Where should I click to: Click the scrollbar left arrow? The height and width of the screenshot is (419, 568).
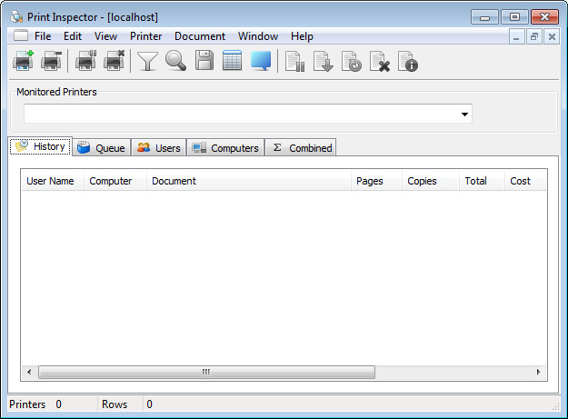click(x=29, y=372)
